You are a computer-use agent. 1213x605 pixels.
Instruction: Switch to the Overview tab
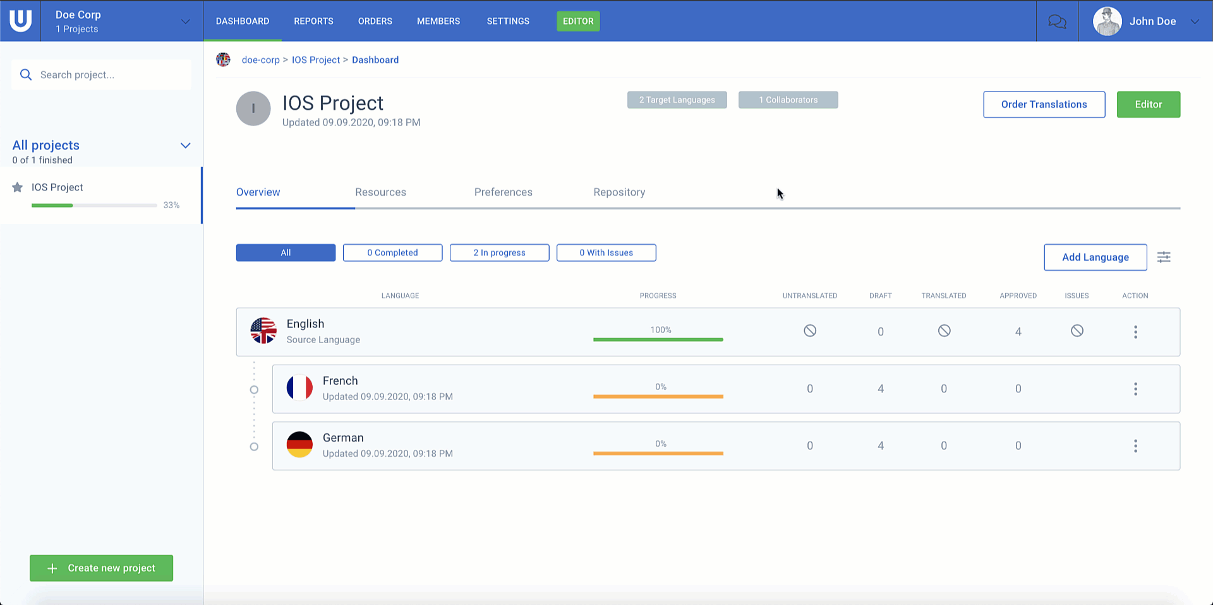tap(258, 192)
